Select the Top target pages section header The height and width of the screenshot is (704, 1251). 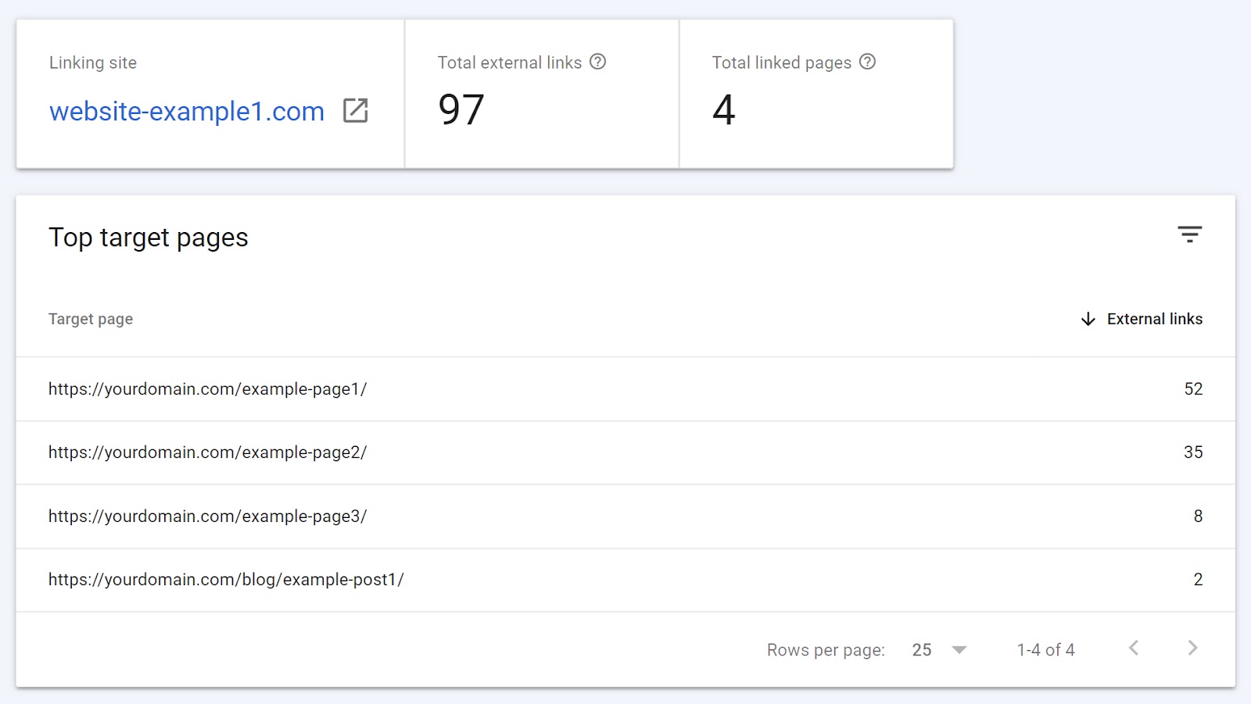coord(149,238)
